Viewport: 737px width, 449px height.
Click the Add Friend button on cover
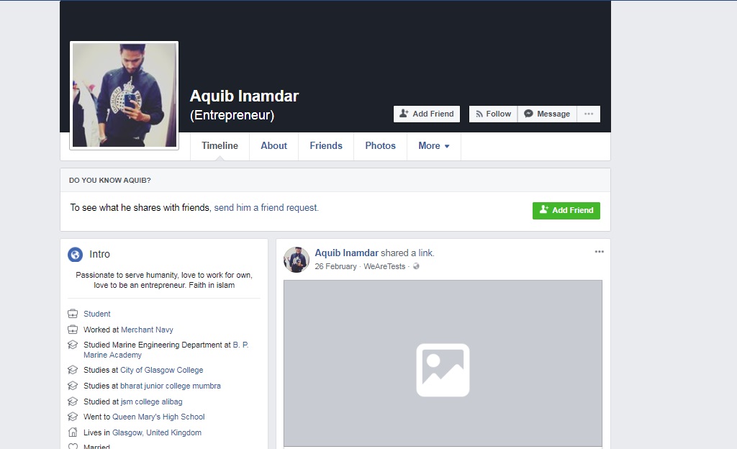(x=426, y=114)
